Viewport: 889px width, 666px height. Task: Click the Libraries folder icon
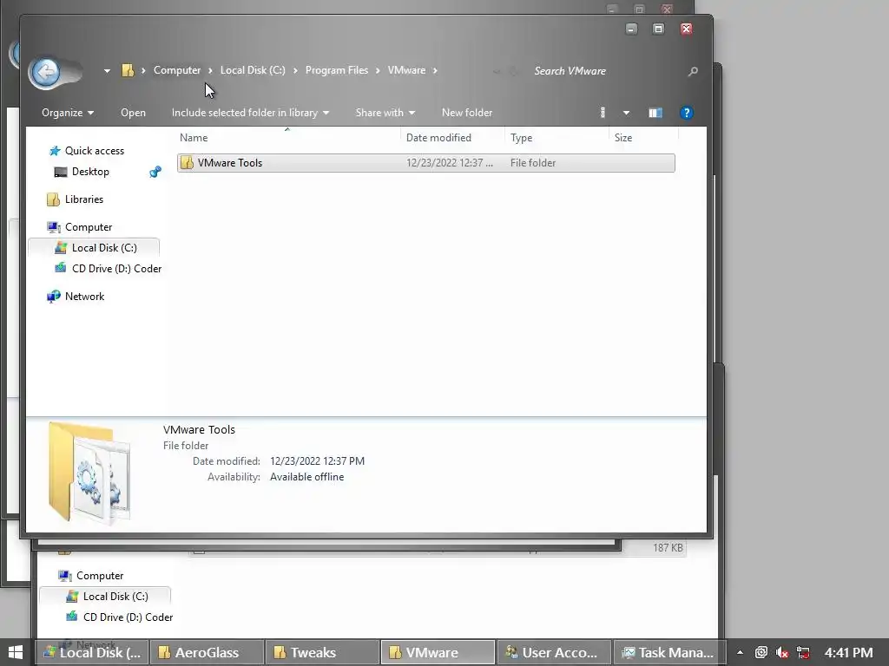pyautogui.click(x=53, y=199)
